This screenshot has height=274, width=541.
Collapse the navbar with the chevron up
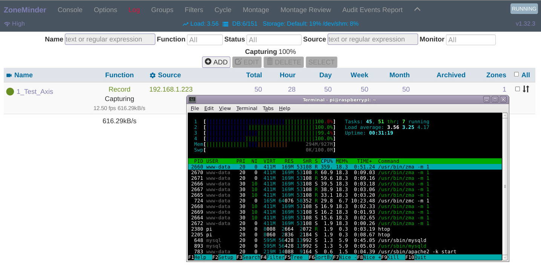coord(417,9)
